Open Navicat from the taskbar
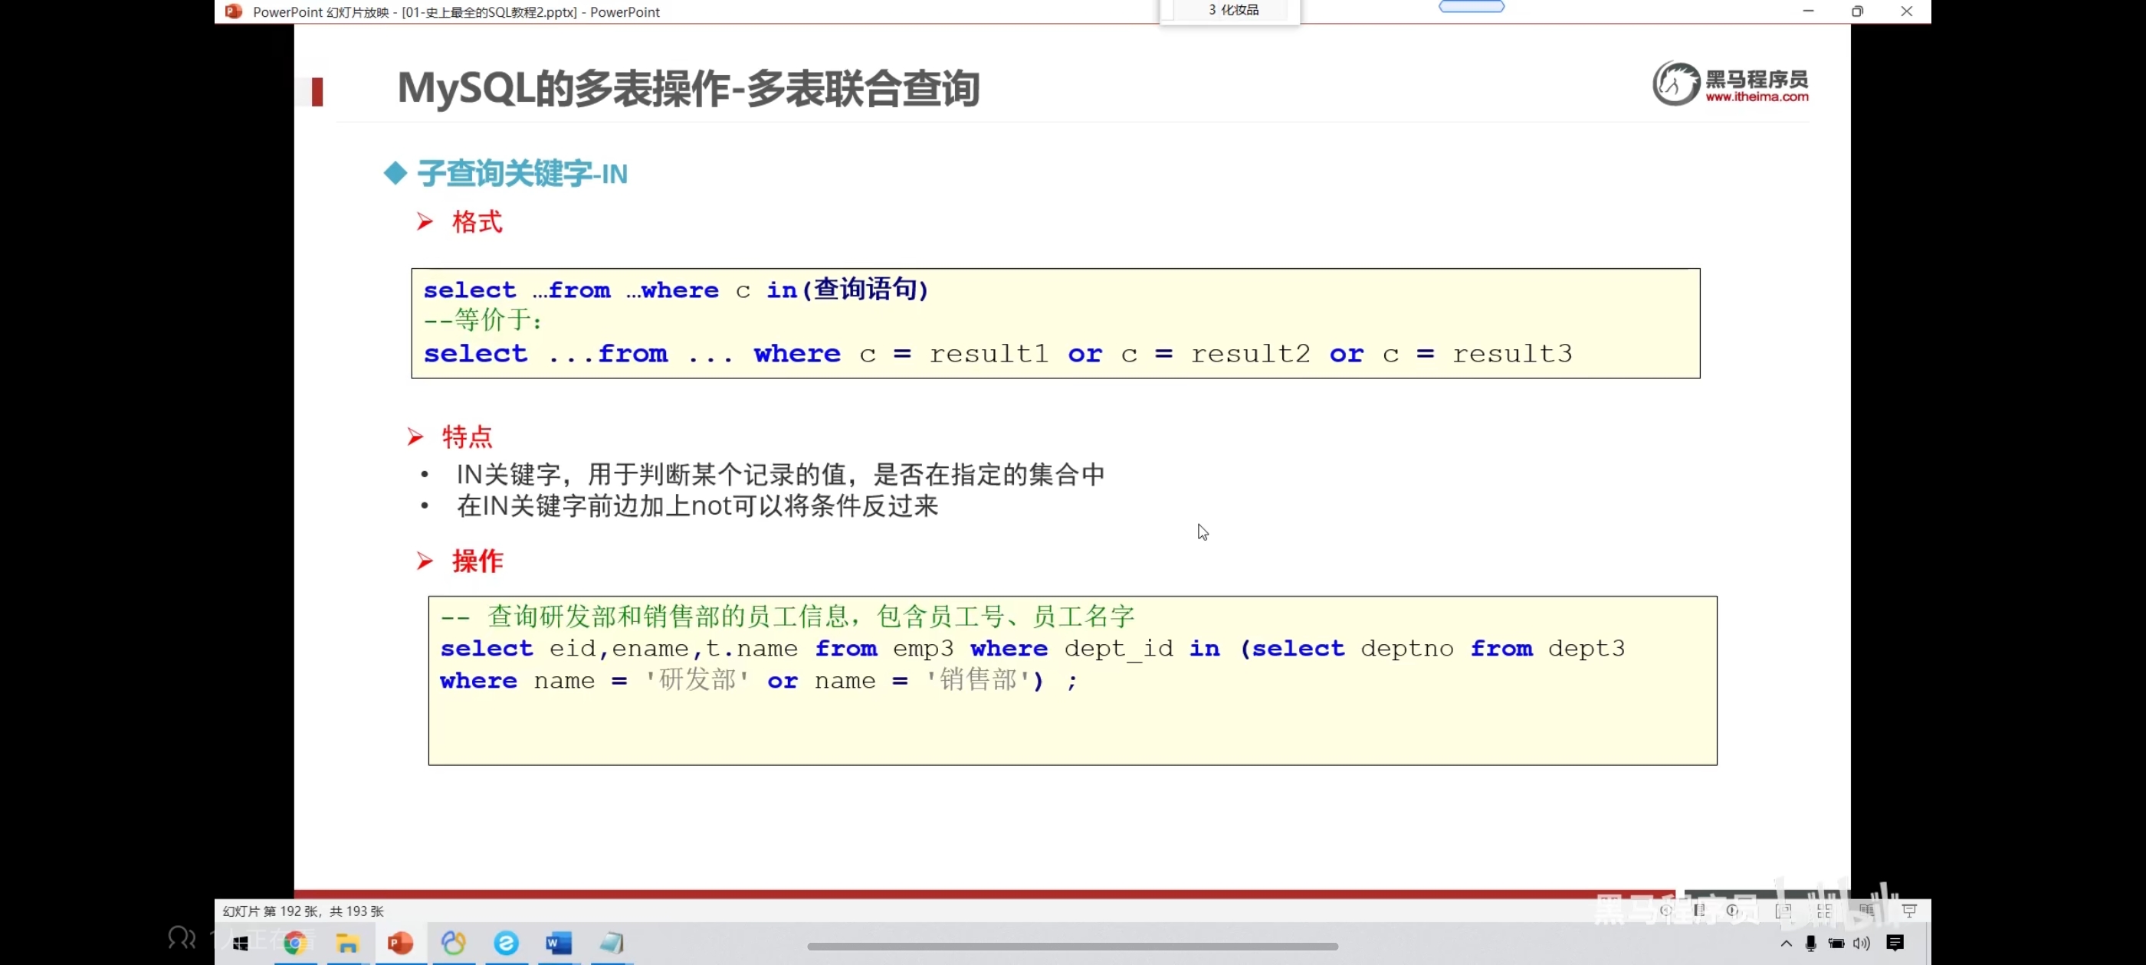Image resolution: width=2146 pixels, height=965 pixels. 453,943
